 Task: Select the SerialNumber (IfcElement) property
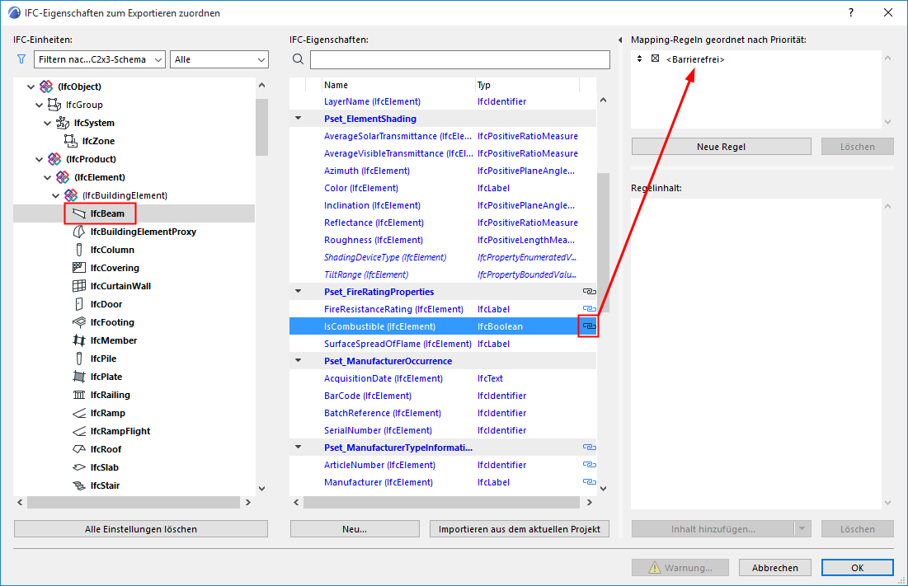pos(443,430)
